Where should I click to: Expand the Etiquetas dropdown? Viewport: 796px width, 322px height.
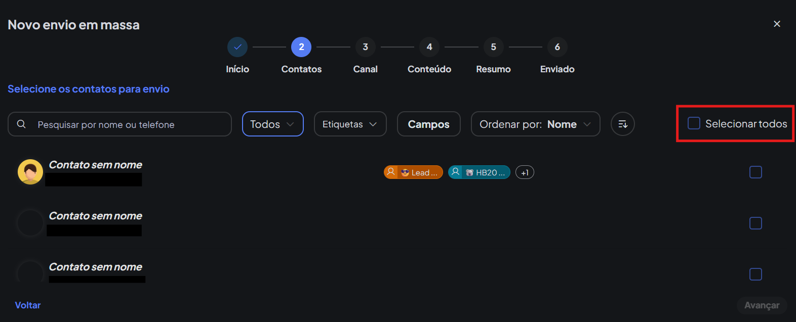tap(350, 124)
